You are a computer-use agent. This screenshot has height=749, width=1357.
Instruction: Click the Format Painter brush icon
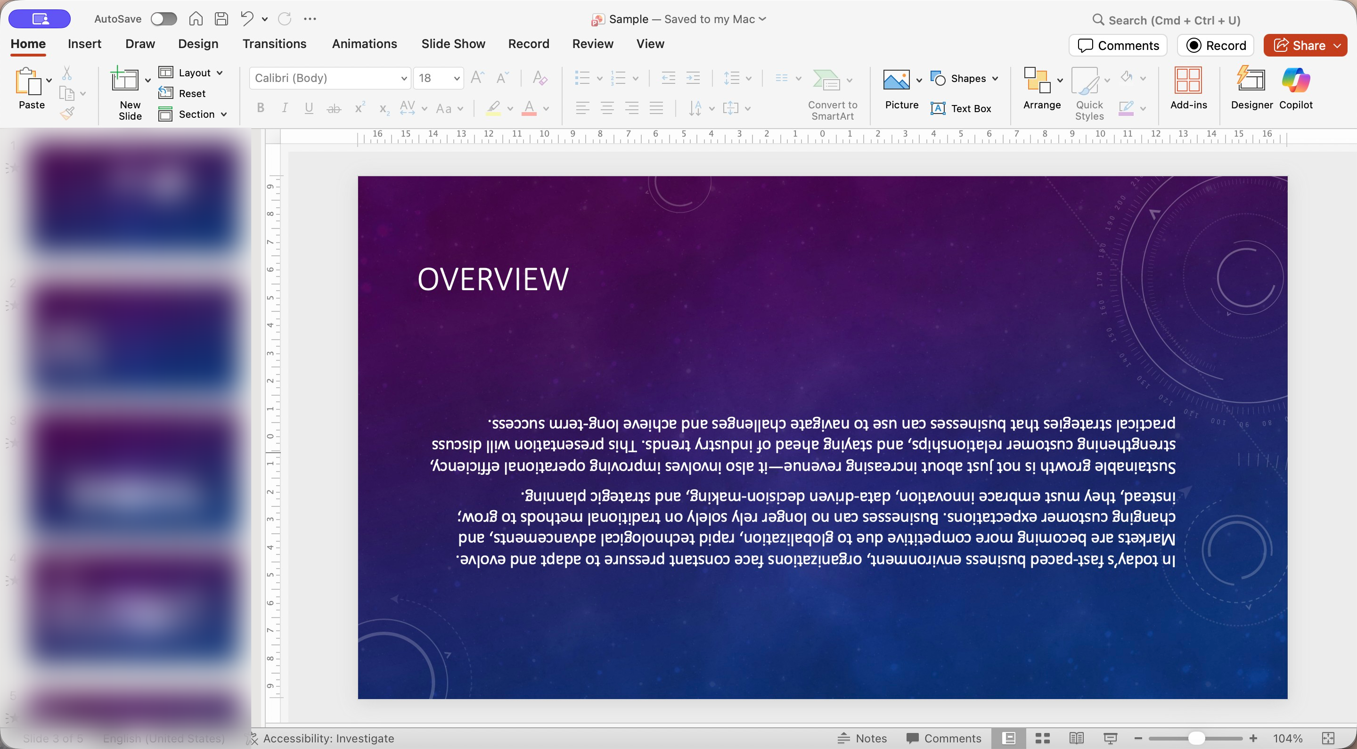pos(67,113)
